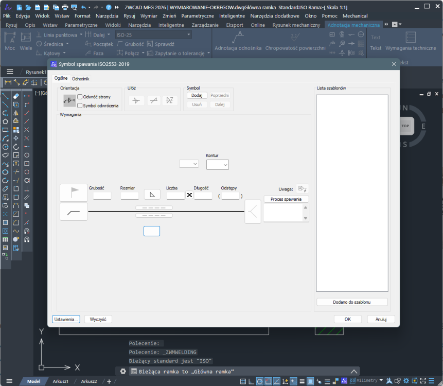Expand the command line history chevron
This screenshot has width=443, height=386.
(x=353, y=372)
